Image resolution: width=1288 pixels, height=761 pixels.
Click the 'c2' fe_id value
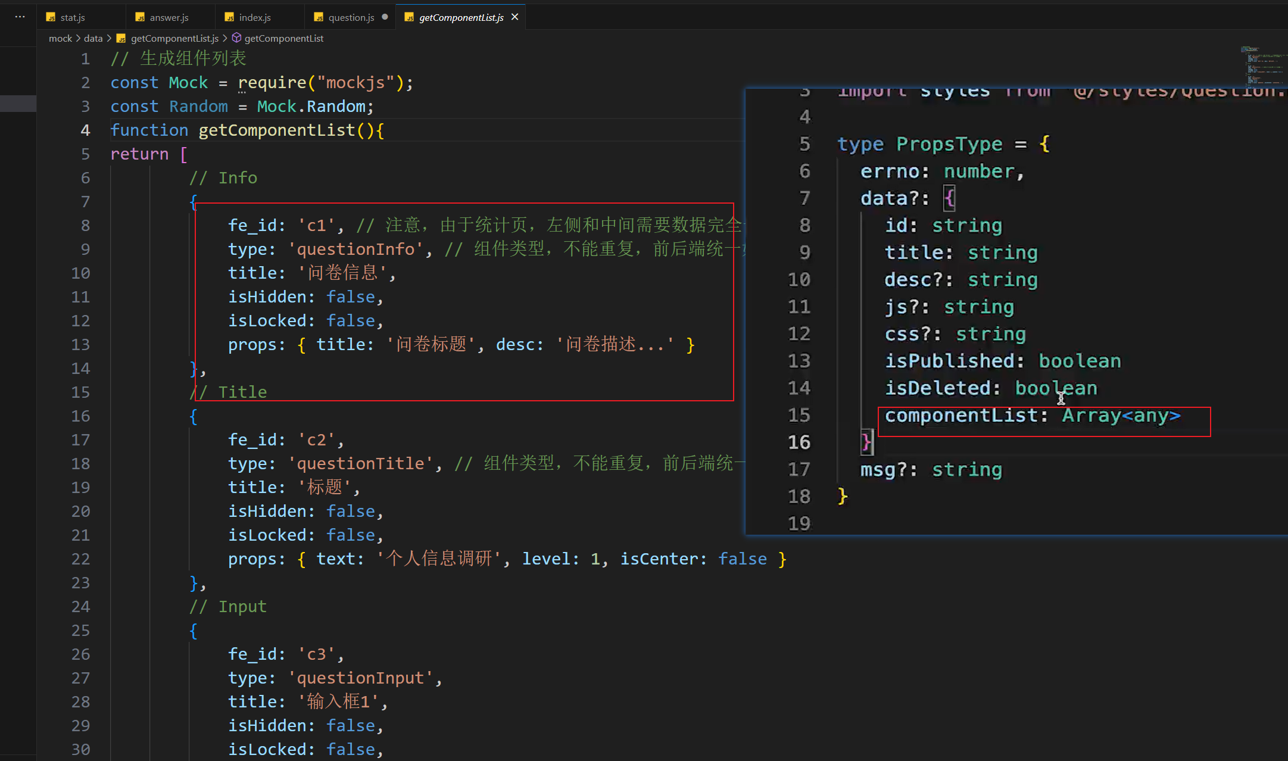pyautogui.click(x=316, y=439)
